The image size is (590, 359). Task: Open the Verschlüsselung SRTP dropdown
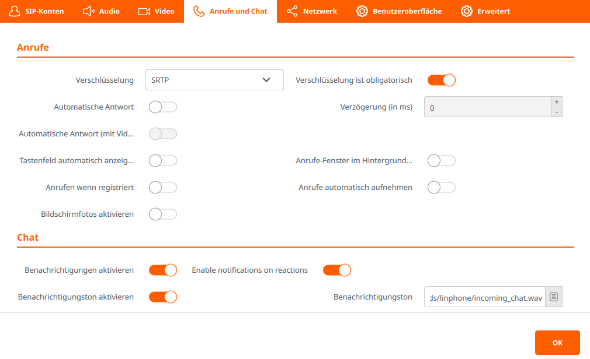click(x=214, y=80)
